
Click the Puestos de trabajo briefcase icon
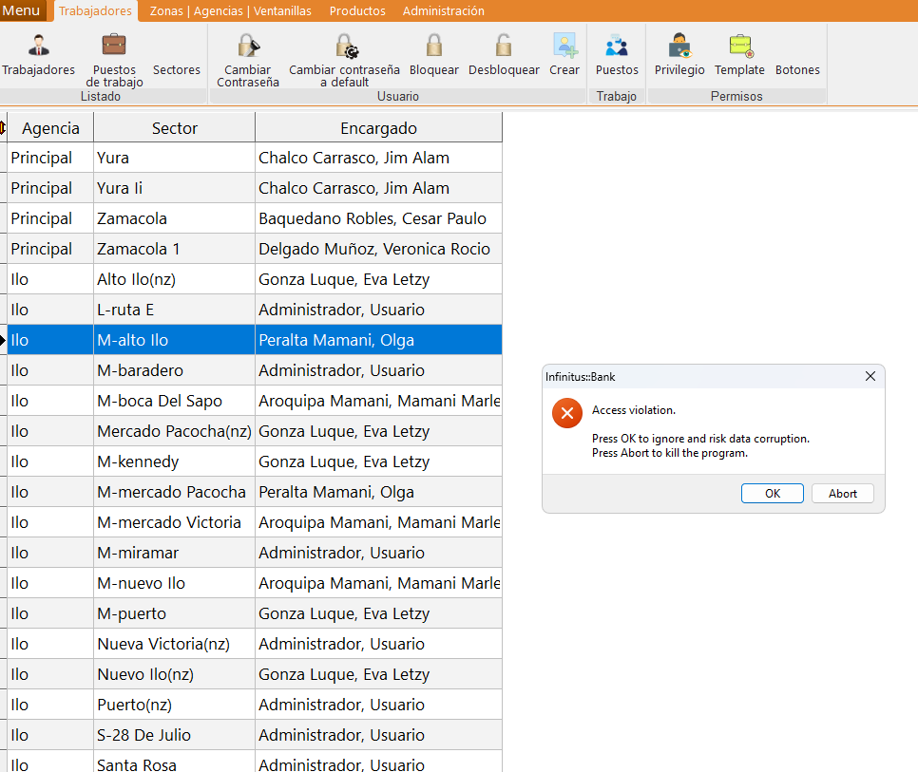[x=114, y=46]
